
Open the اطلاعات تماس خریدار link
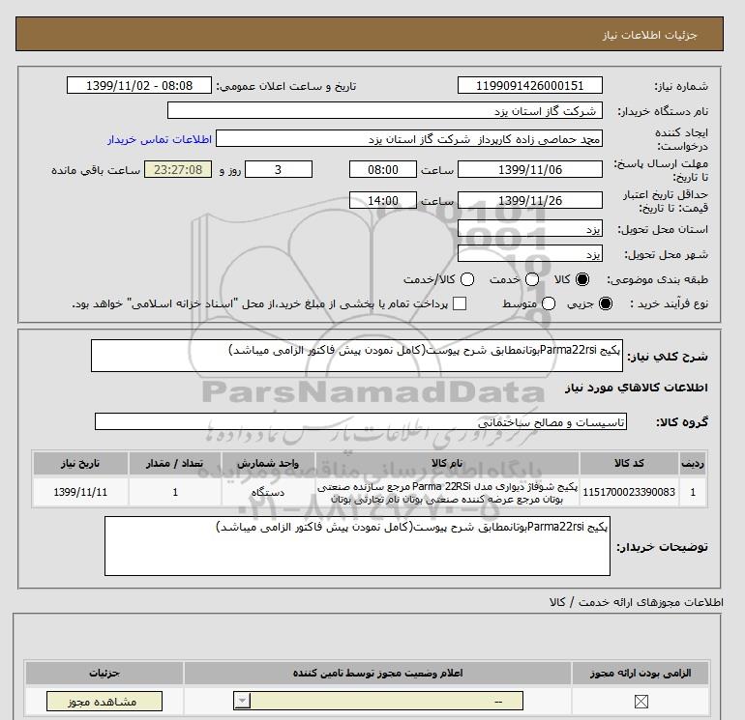160,139
